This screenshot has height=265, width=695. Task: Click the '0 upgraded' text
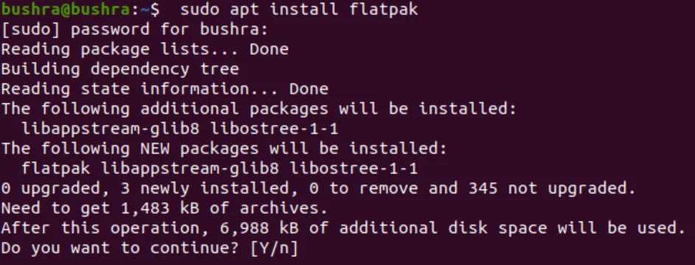pyautogui.click(x=56, y=188)
